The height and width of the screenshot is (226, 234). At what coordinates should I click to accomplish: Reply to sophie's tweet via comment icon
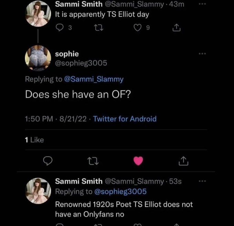pyautogui.click(x=49, y=161)
